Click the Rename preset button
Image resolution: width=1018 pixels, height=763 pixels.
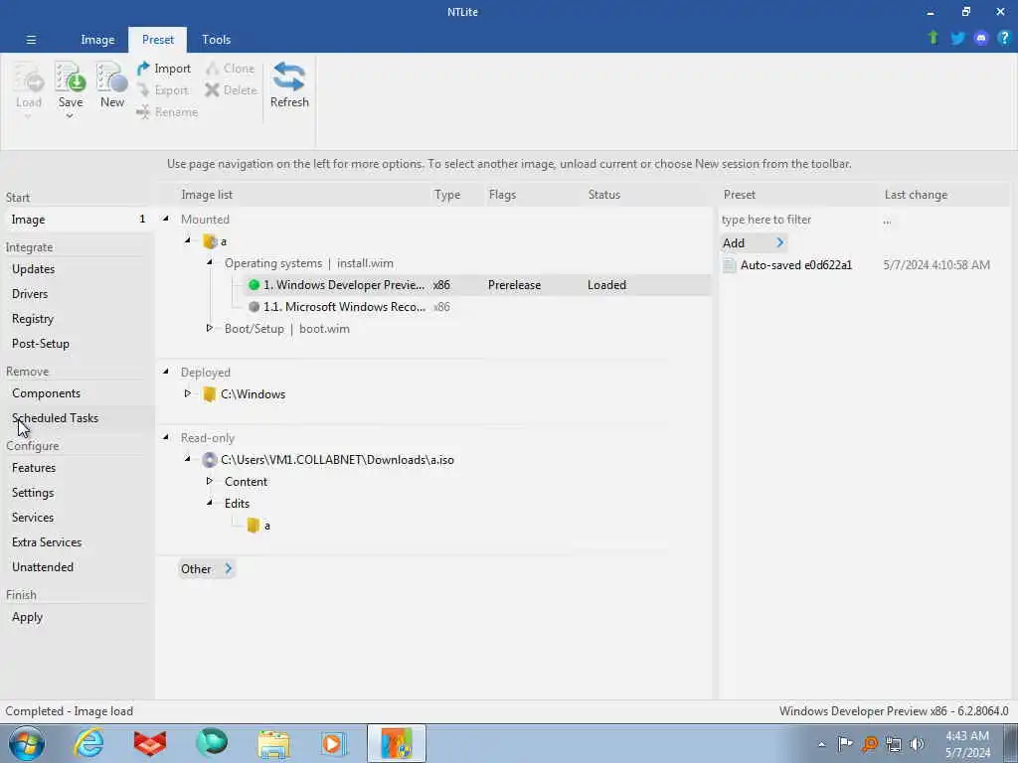tap(167, 112)
